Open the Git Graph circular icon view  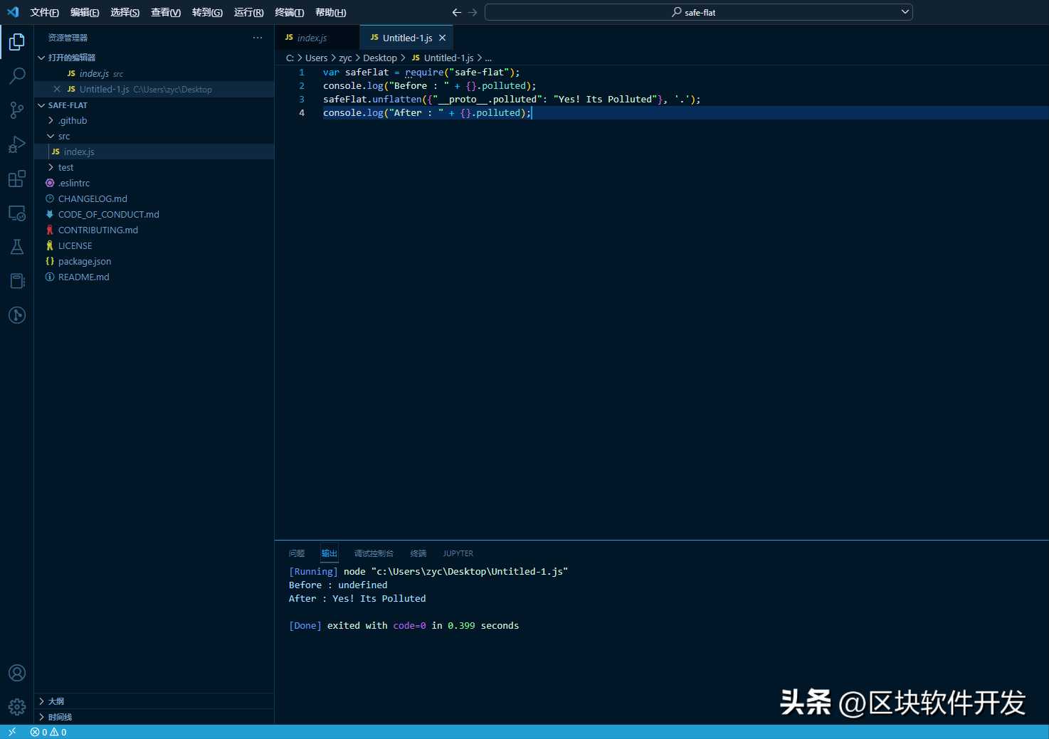tap(17, 315)
